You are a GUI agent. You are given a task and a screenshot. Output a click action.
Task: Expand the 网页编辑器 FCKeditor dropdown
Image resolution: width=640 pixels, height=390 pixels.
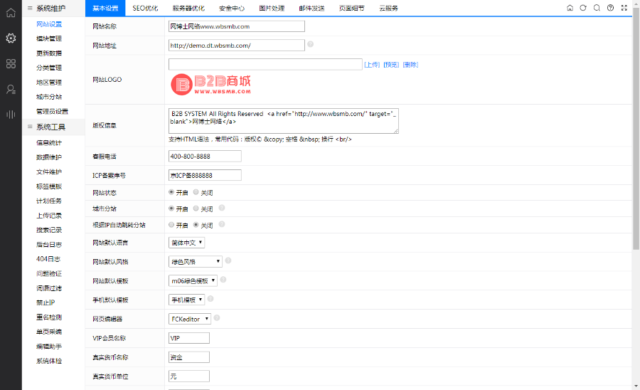[190, 319]
